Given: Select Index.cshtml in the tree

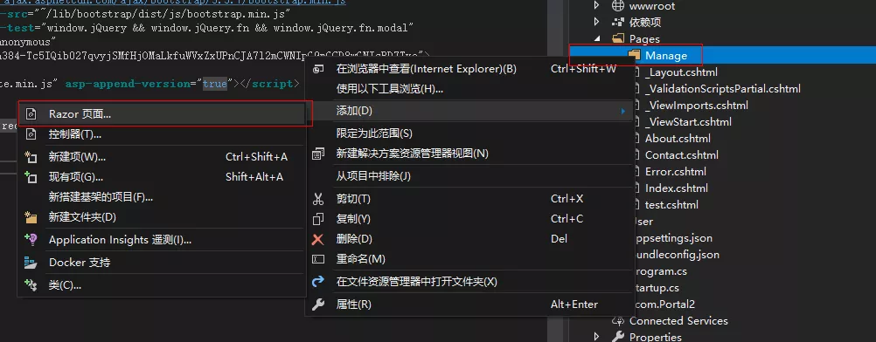Looking at the screenshot, I should pyautogui.click(x=676, y=188).
